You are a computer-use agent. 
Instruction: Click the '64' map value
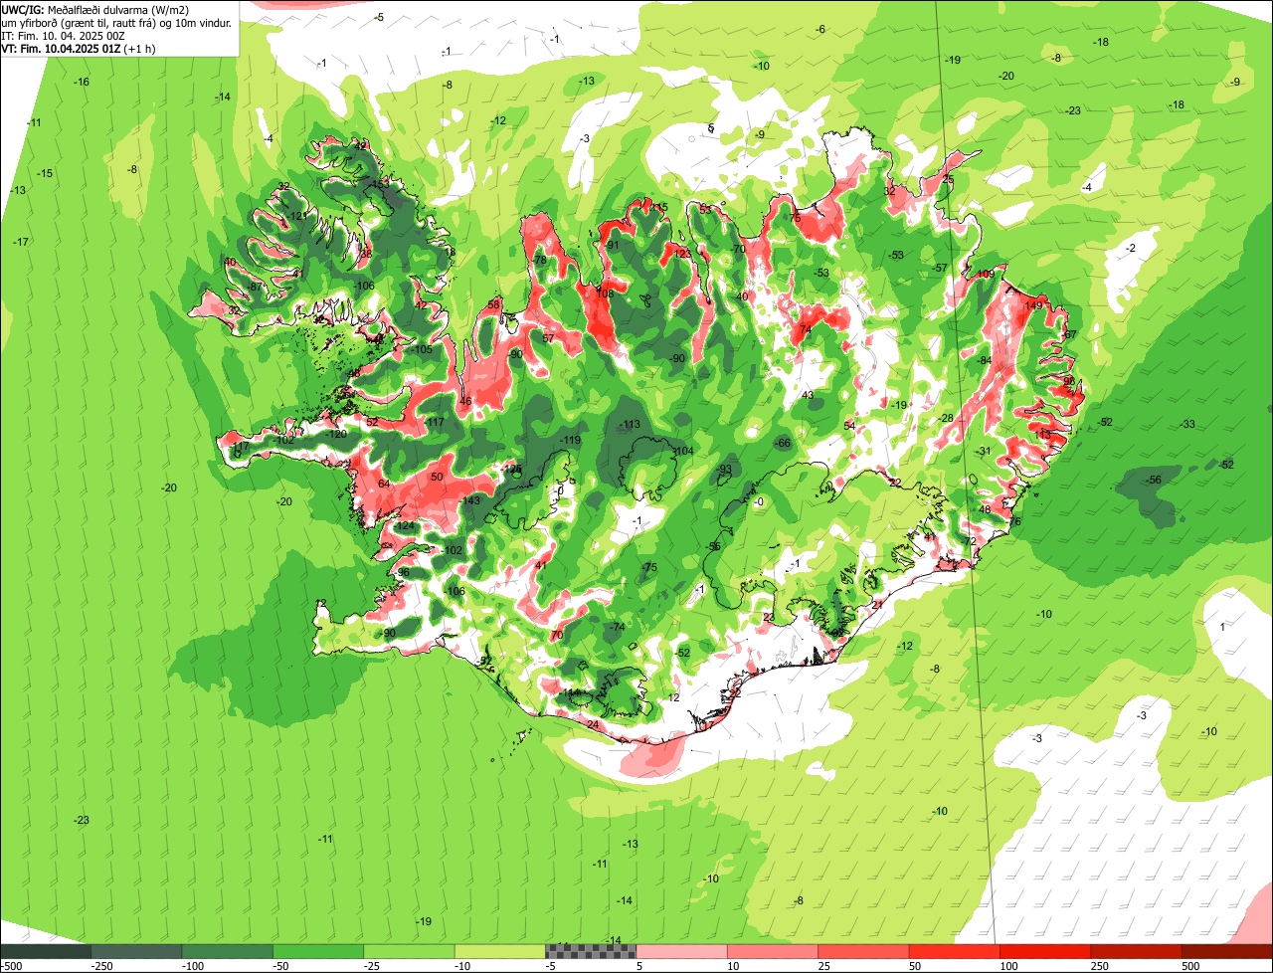(384, 484)
